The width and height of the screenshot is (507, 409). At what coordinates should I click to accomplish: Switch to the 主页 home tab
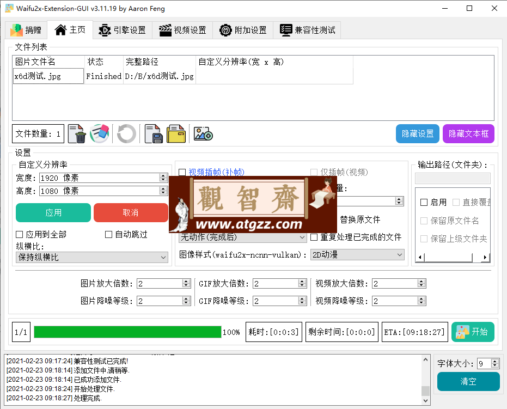[70, 30]
